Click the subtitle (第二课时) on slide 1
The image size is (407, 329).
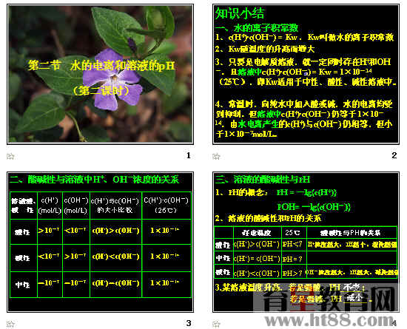click(101, 91)
